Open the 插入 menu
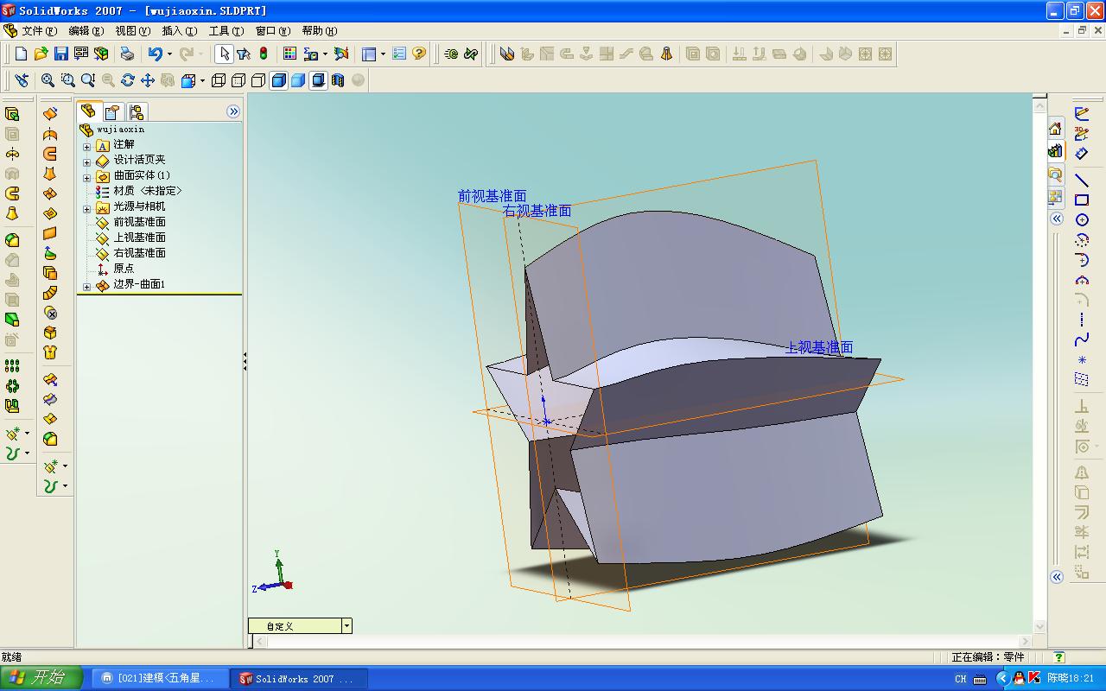Image resolution: width=1106 pixels, height=691 pixels. 179,31
